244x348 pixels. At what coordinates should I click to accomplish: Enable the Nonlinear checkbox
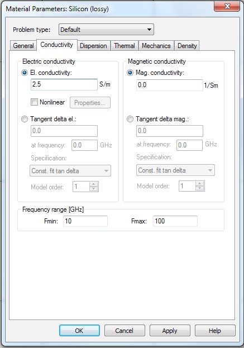pos(34,102)
